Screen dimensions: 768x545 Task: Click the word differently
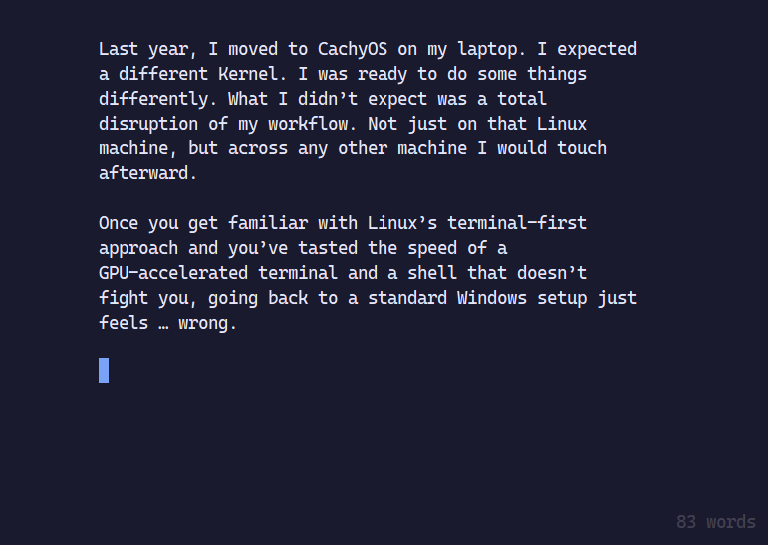tap(157, 99)
